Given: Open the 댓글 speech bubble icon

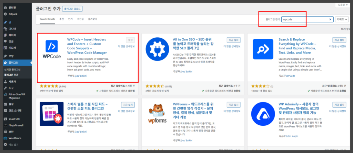Looking at the screenshot, I should click(6, 41).
